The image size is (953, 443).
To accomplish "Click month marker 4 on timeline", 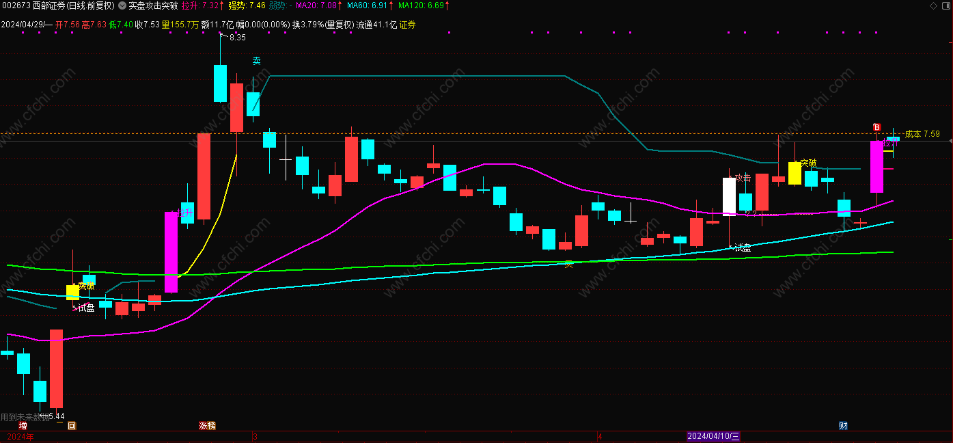I will click(600, 436).
